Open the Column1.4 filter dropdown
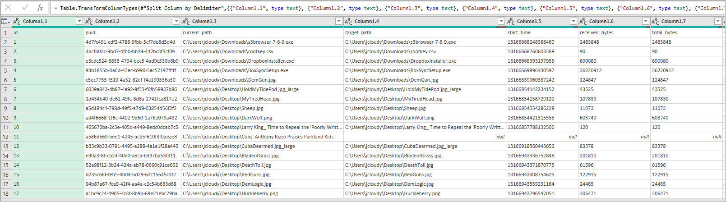The image size is (726, 202). (x=501, y=21)
